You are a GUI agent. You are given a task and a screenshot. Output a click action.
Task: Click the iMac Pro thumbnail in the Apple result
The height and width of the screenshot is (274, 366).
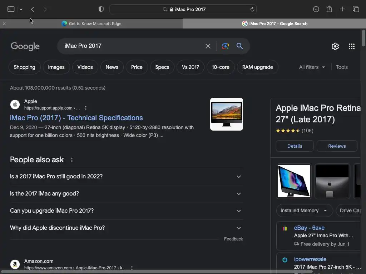point(226,114)
